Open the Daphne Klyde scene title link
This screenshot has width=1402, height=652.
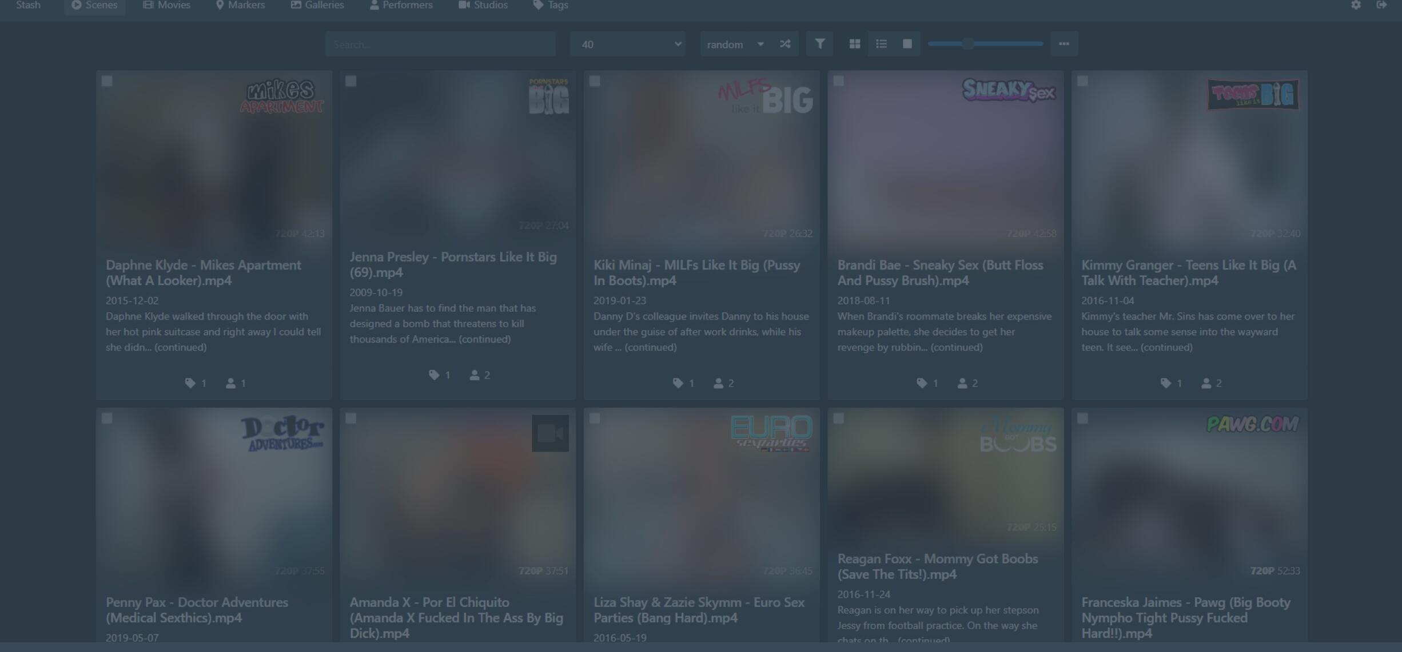pyautogui.click(x=204, y=273)
